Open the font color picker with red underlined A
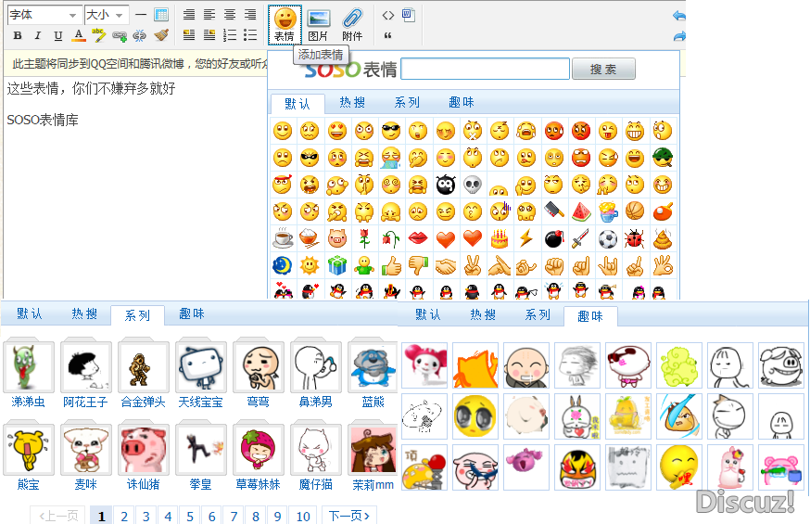 [x=78, y=35]
